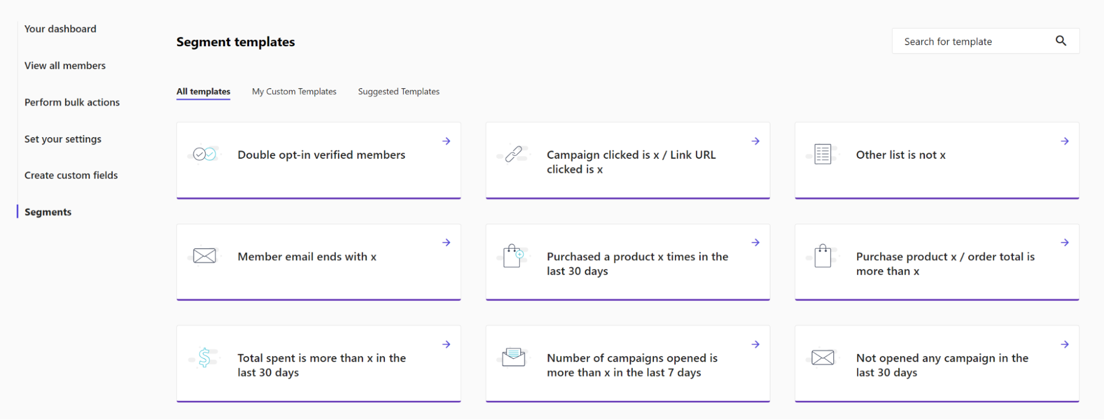Select the Other list is not x title
This screenshot has width=1104, height=420.
(x=901, y=155)
